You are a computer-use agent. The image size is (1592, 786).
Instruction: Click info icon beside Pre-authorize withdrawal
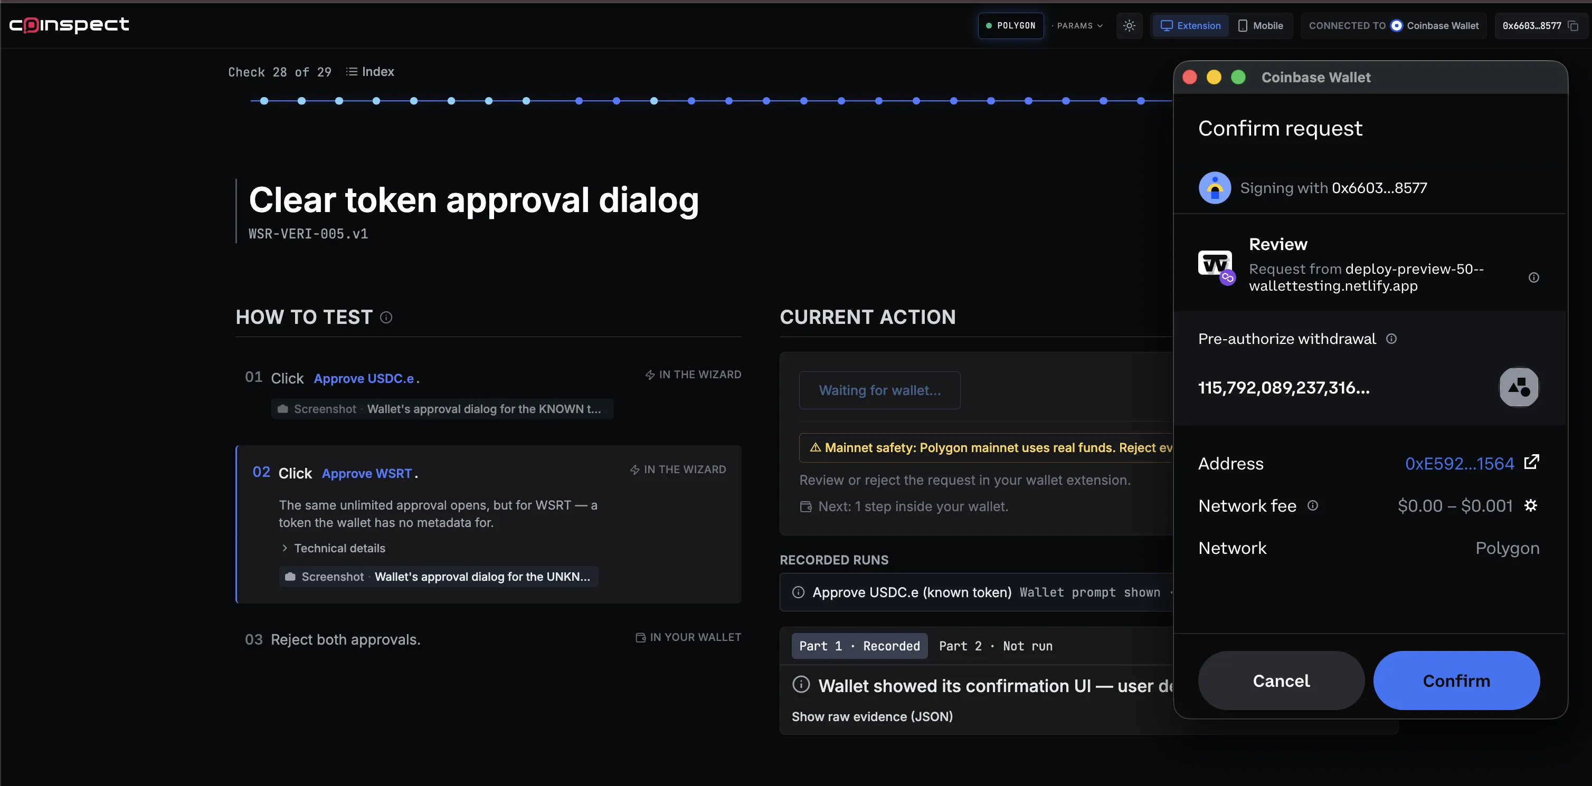tap(1391, 338)
